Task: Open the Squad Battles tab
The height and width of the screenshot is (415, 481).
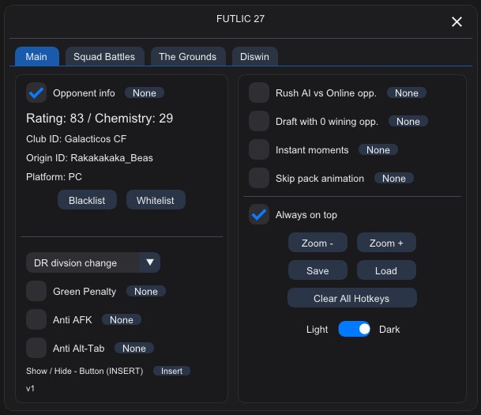Action: pos(104,56)
